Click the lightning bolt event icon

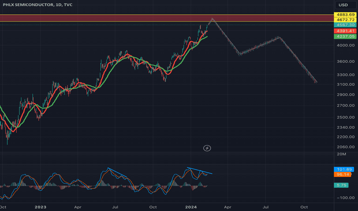(207, 148)
